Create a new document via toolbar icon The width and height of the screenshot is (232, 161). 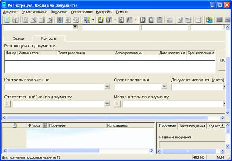point(7,20)
